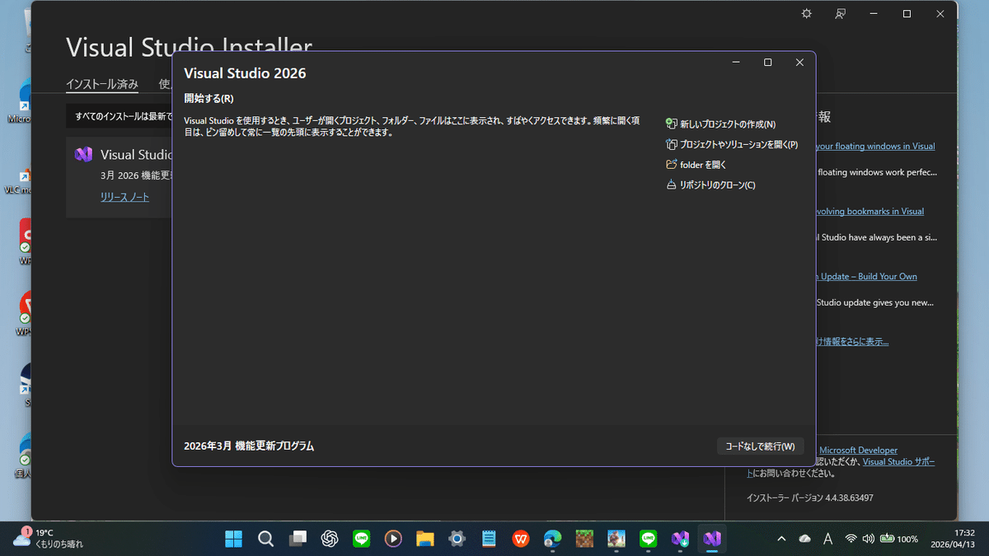Open Windows Search from the taskbar

265,539
